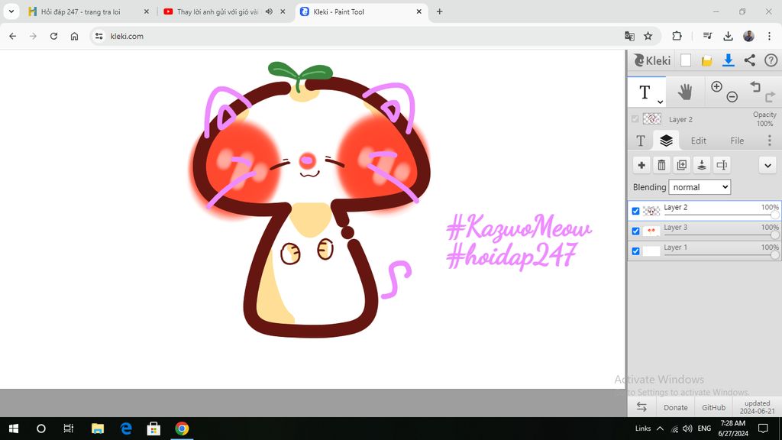Zoom in with the plus magnifier
The width and height of the screenshot is (782, 440).
[716, 86]
